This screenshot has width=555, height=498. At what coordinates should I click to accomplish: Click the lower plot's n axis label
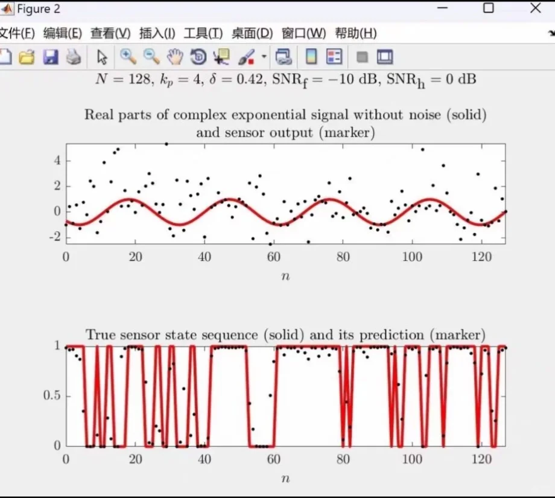(285, 479)
